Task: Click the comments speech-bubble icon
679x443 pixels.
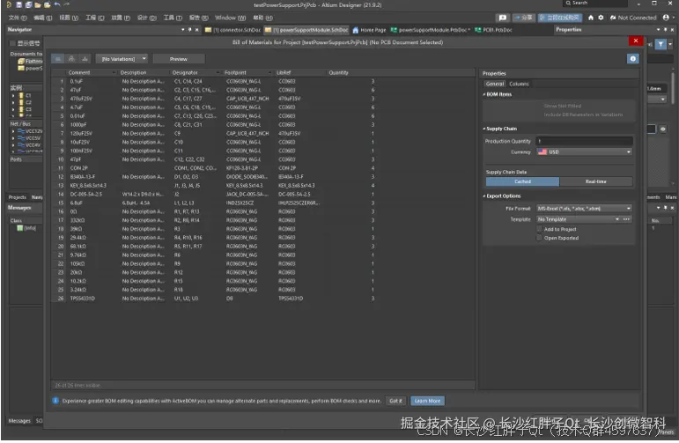Action: click(x=502, y=18)
